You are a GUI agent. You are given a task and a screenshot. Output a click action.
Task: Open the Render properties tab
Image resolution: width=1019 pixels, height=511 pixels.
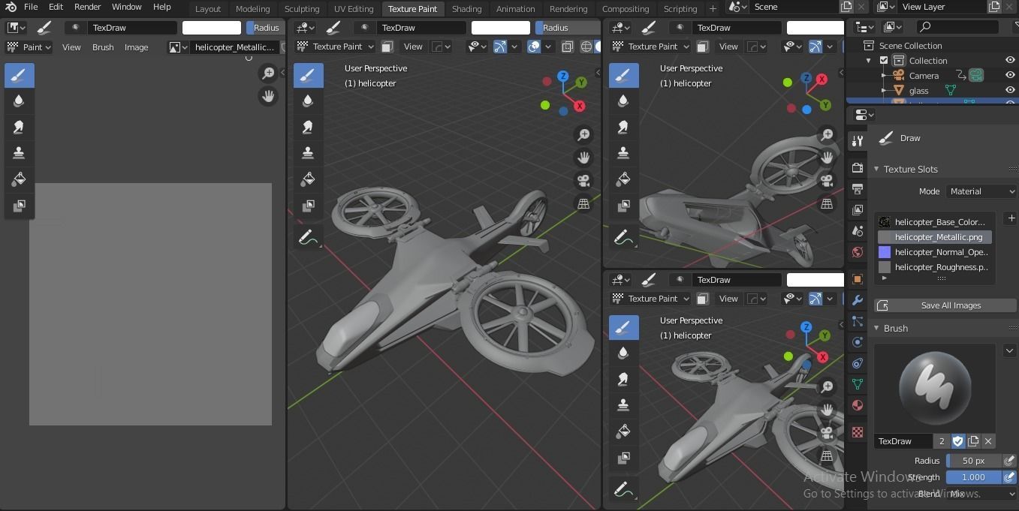[x=858, y=167]
